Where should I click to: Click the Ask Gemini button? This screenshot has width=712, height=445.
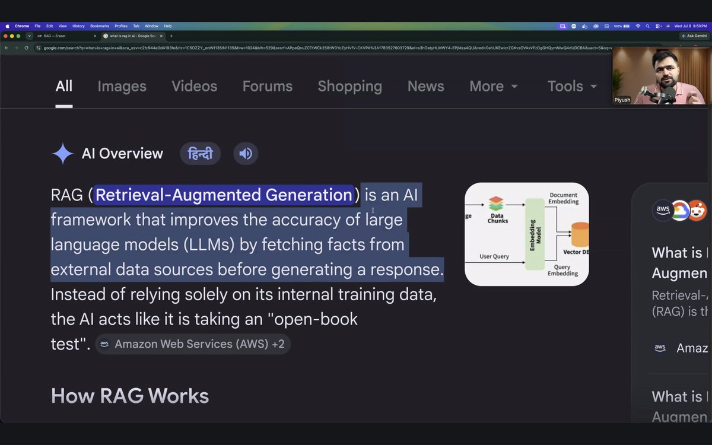coord(694,36)
